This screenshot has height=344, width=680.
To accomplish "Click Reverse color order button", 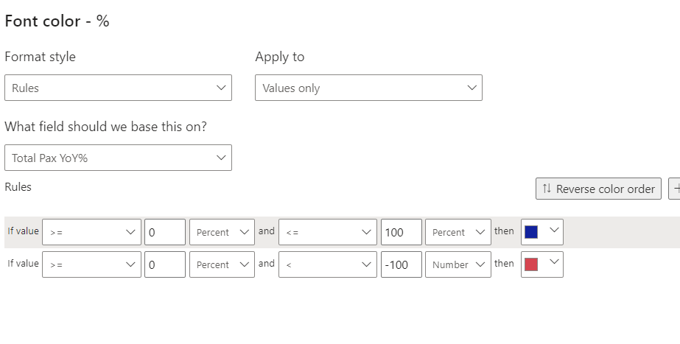I will click(x=598, y=189).
